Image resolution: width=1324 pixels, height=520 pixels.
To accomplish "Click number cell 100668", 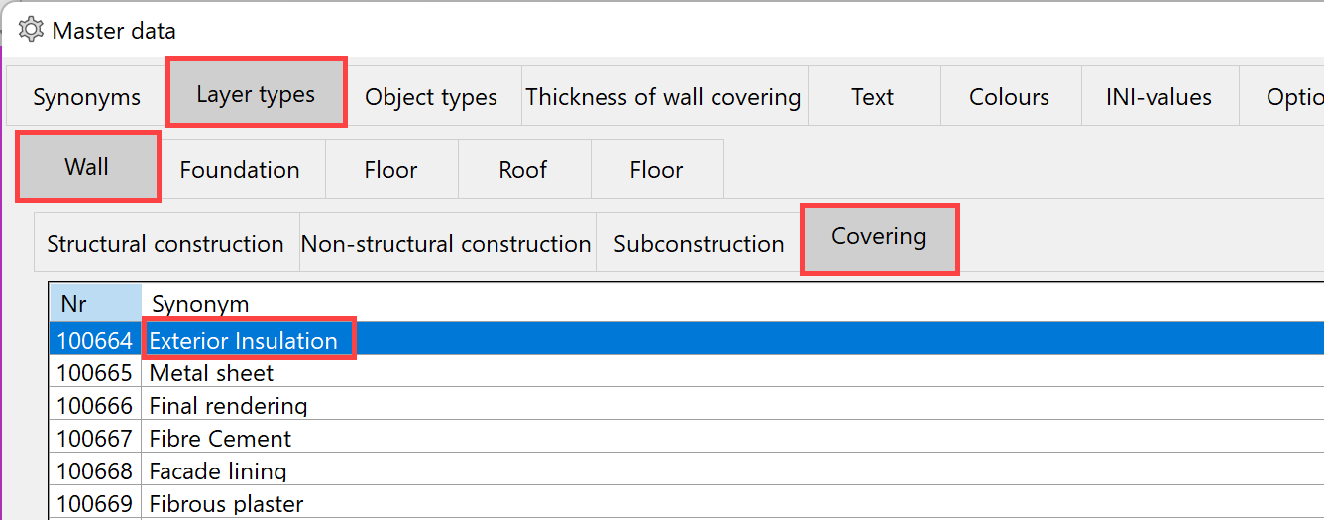I will 95,470.
